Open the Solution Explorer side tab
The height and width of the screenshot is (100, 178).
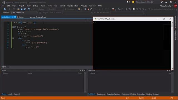click(175, 22)
